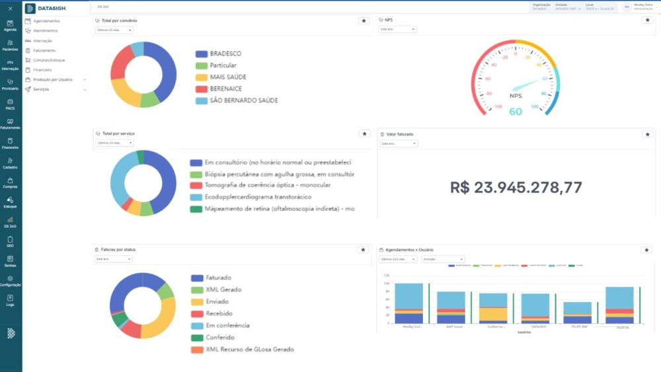Viewport: 661px width, 372px height.
Task: Toggle SÃO BERNARDO SAÚDE legend entry
Action: point(237,100)
